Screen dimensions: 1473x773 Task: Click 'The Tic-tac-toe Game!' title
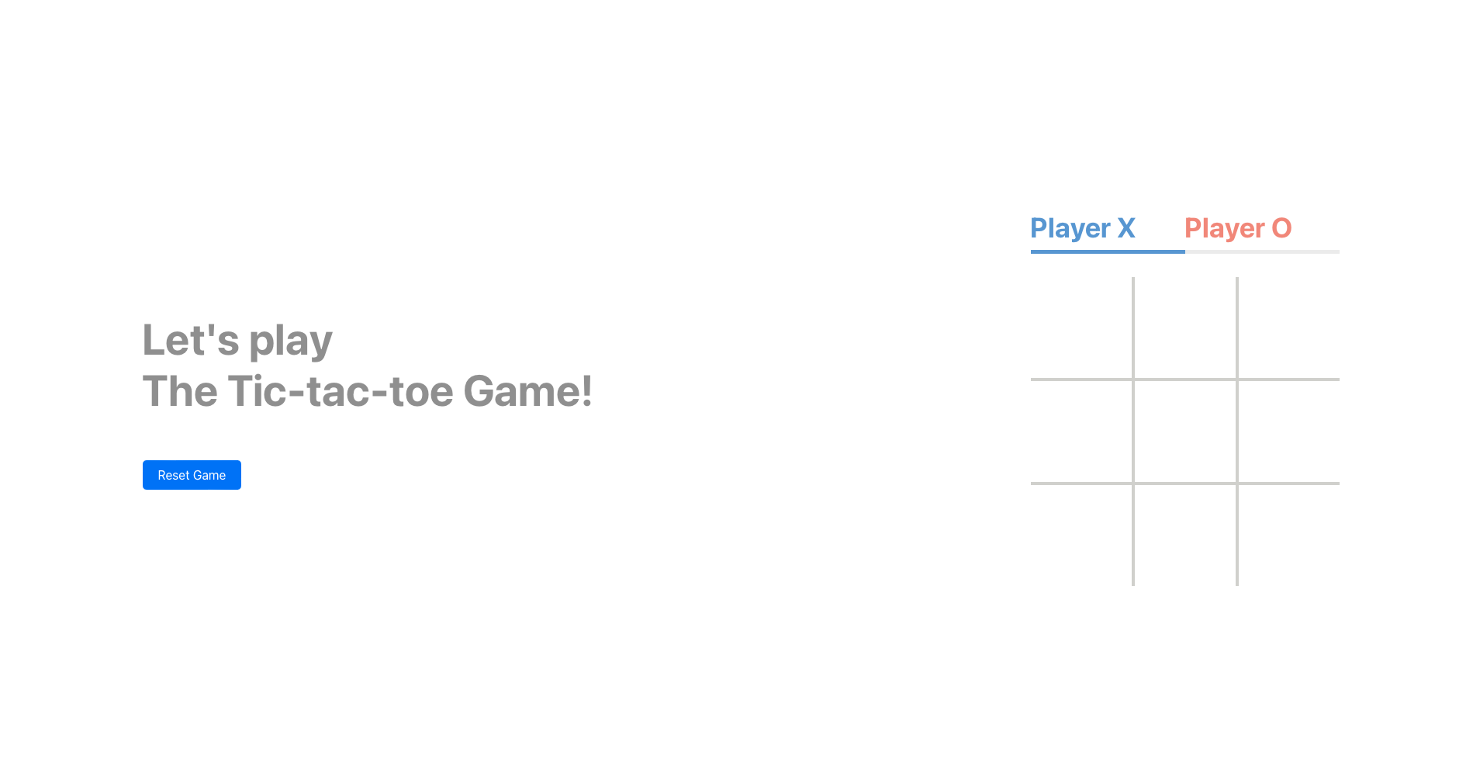[x=368, y=392]
